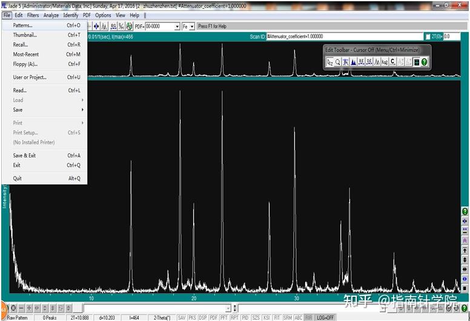Viewport: 470px width, 321px height.
Task: Toggle the 2-Theta(°) axis unit button
Action: [162, 317]
